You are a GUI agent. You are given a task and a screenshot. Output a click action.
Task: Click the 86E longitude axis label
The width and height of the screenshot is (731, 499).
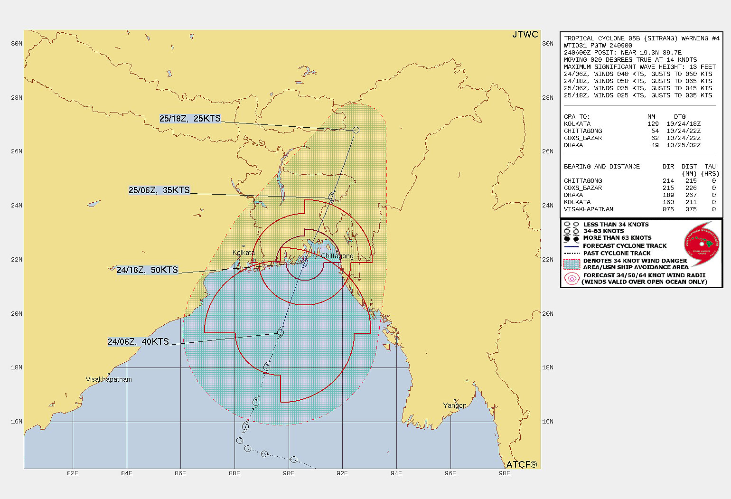[x=180, y=473]
